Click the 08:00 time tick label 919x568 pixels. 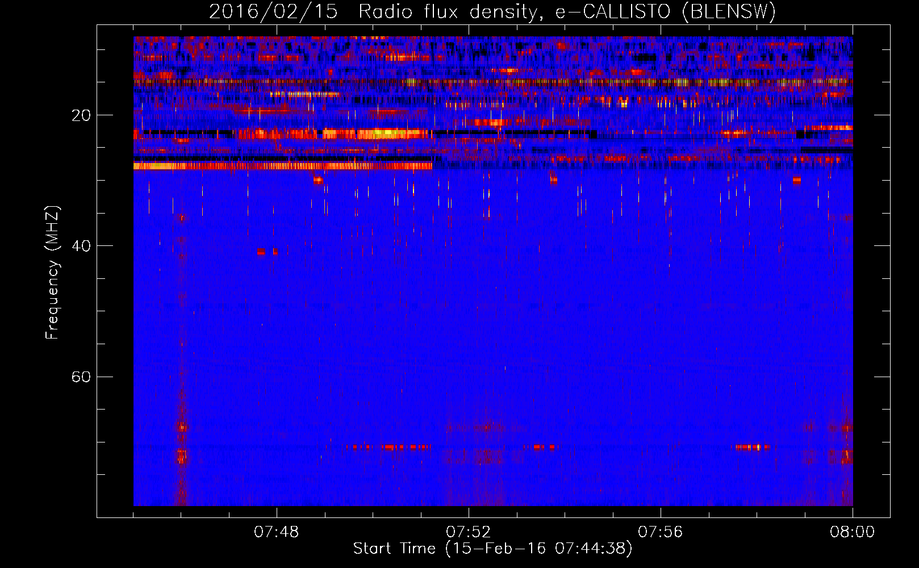(x=852, y=532)
